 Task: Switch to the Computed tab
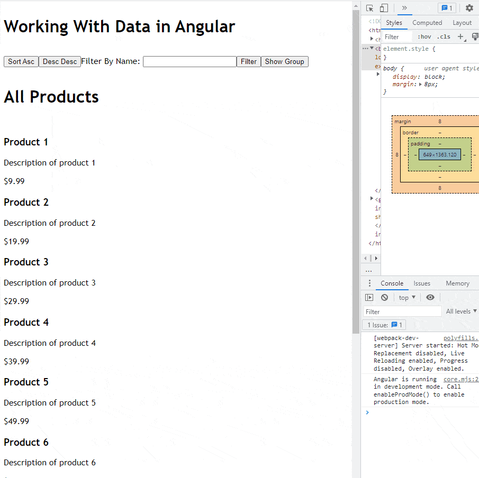point(427,23)
